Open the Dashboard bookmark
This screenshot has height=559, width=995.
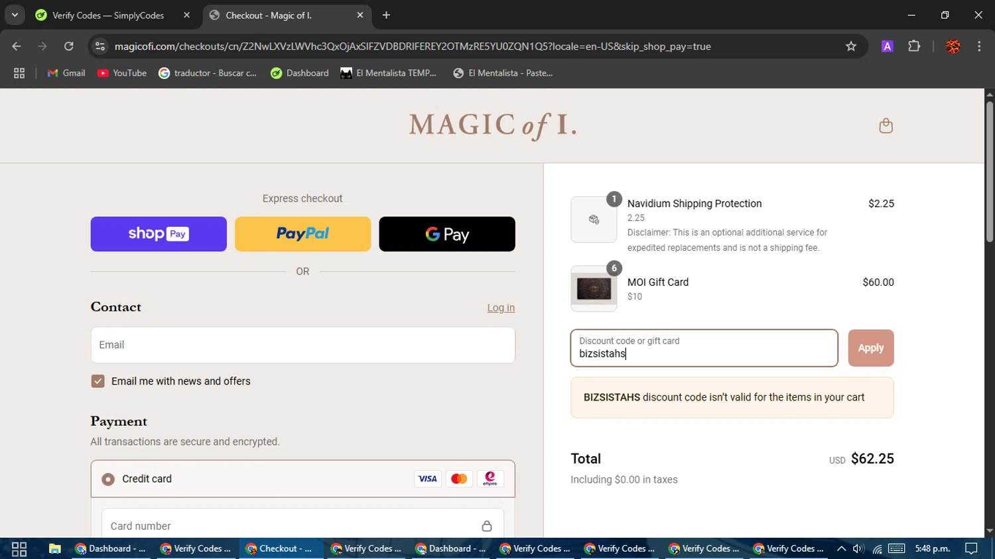pos(300,73)
